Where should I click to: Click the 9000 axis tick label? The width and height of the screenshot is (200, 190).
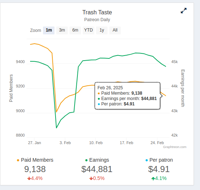[20, 111]
